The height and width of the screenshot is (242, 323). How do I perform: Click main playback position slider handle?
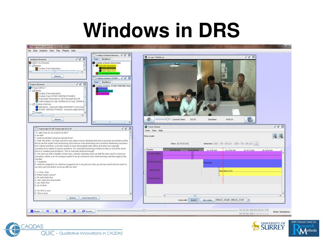(144, 210)
